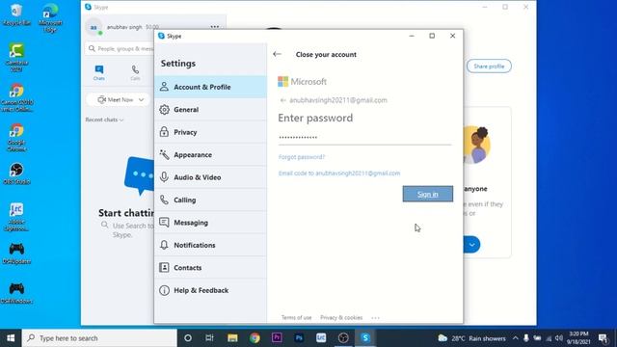Open Contacts settings
The image size is (617, 347).
[x=210, y=268]
